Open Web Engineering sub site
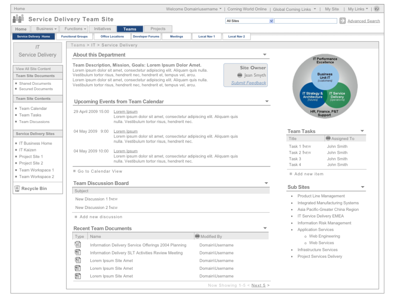 [324, 236]
